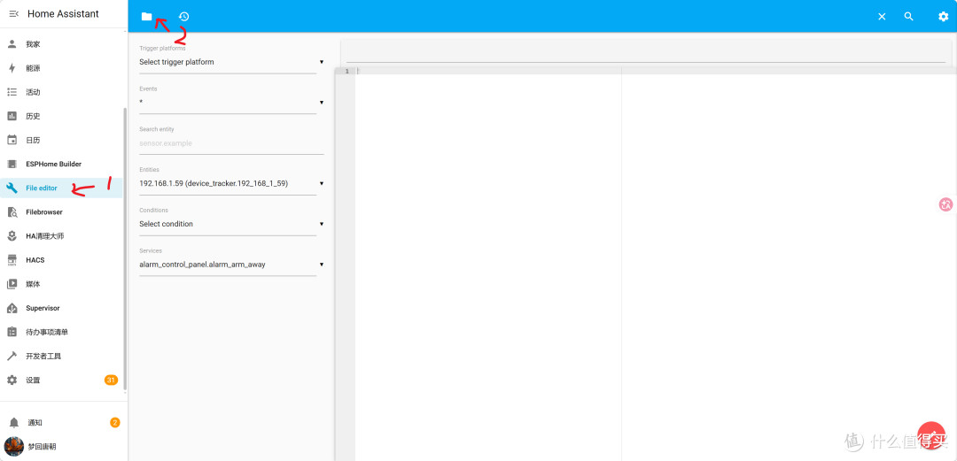Open the Entities dropdown with 192.168.1.59
Image resolution: width=957 pixels, height=461 pixels.
click(231, 183)
